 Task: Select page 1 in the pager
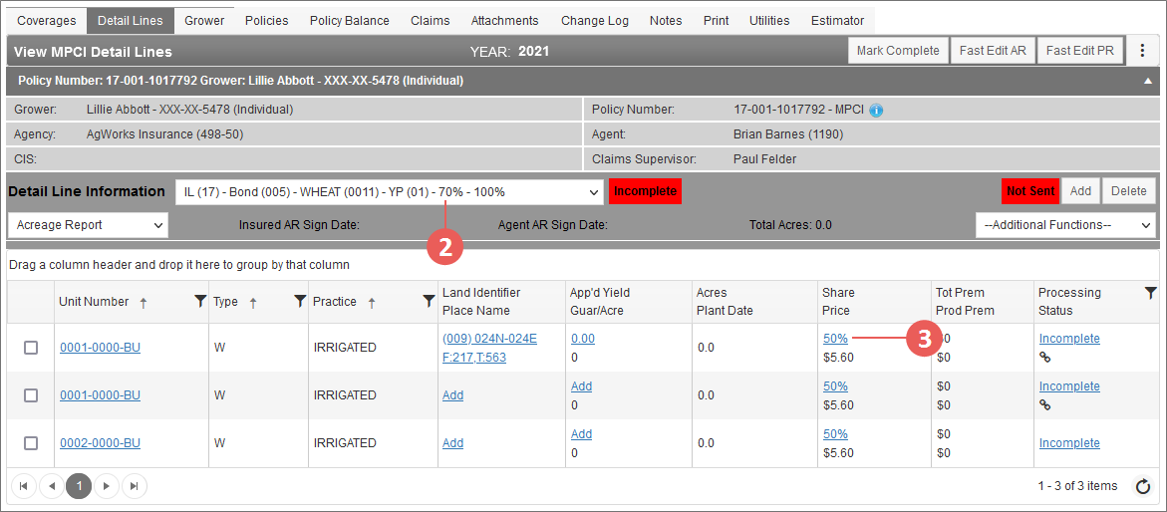point(78,486)
